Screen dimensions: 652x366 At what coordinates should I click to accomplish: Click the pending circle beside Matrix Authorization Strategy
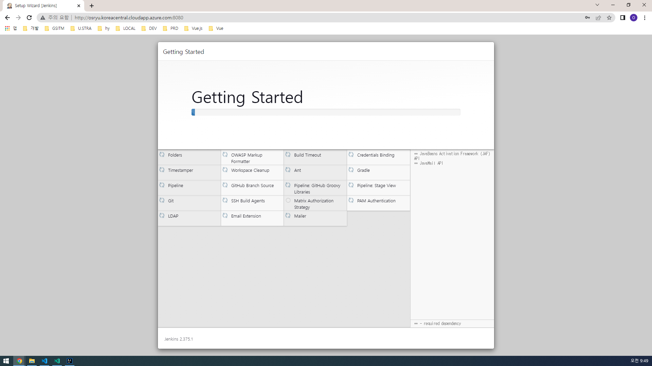[288, 200]
